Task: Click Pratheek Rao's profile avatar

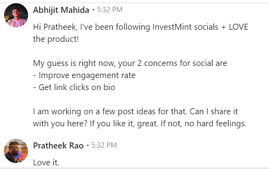Action: coord(16,151)
